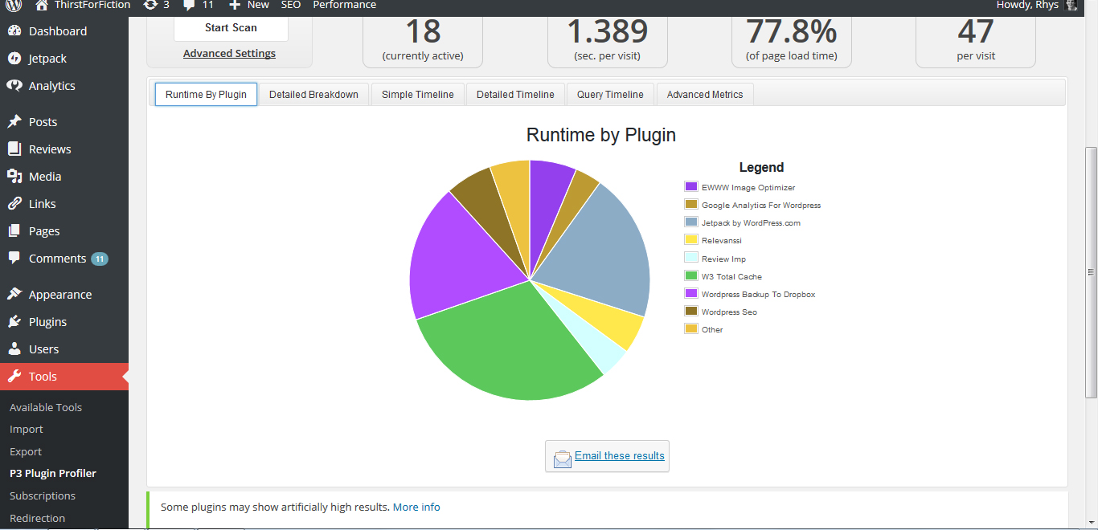Image resolution: width=1098 pixels, height=530 pixels.
Task: Open Available Tools submenu item
Action: click(x=46, y=407)
